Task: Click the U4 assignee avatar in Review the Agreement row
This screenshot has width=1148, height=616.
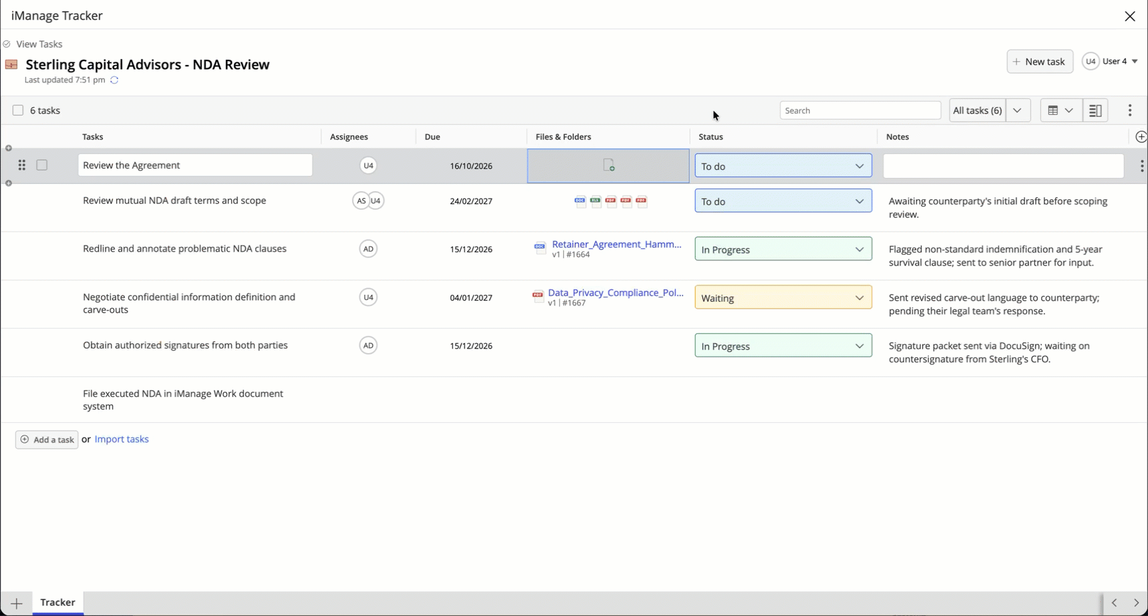Action: pos(368,165)
